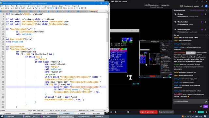Switch to Downloads window in taskbar
The width and height of the screenshot is (209, 118).
coord(13,116)
